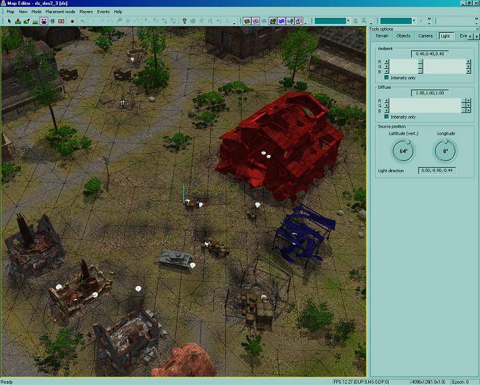Viewport: 480px width, 385px height.
Task: Select the arrow pointer tool
Action: pyautogui.click(x=9, y=21)
